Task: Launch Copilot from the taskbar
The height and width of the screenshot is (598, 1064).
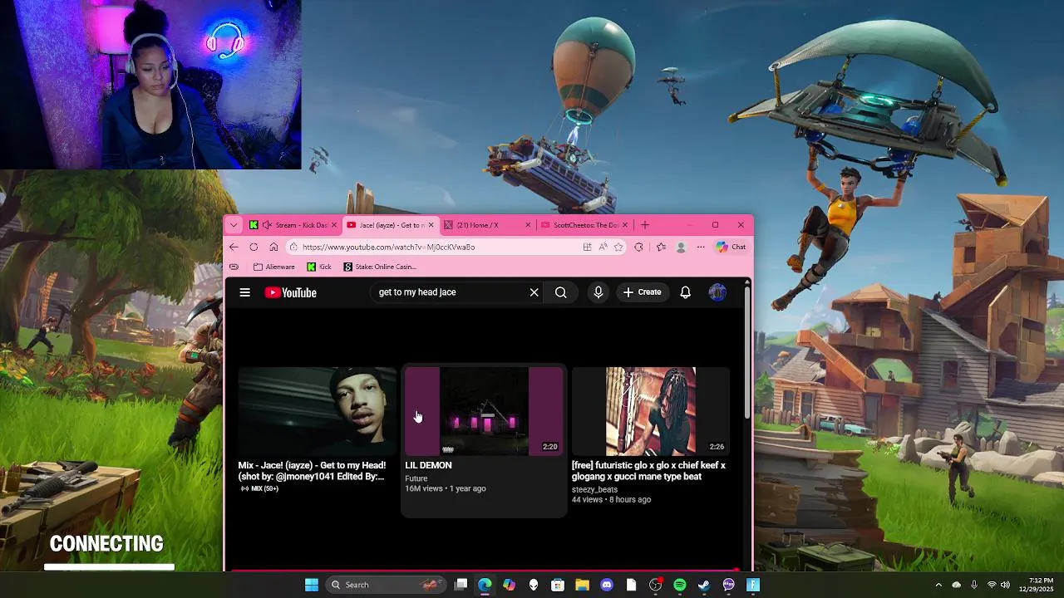Action: 509,585
